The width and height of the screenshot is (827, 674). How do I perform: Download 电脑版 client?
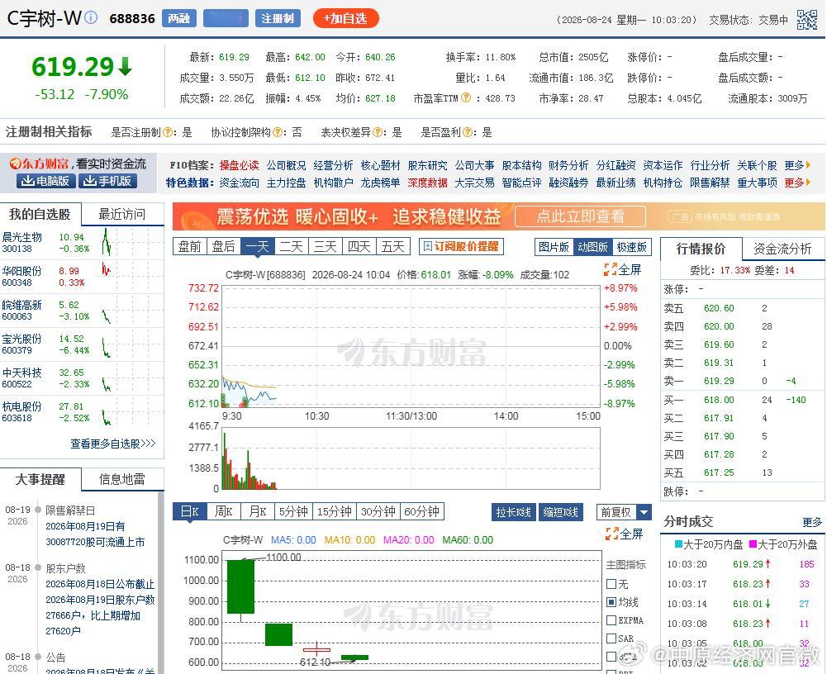coord(46,181)
